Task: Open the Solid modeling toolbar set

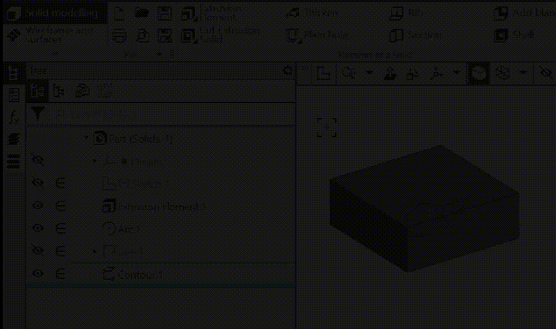Action: click(x=54, y=13)
